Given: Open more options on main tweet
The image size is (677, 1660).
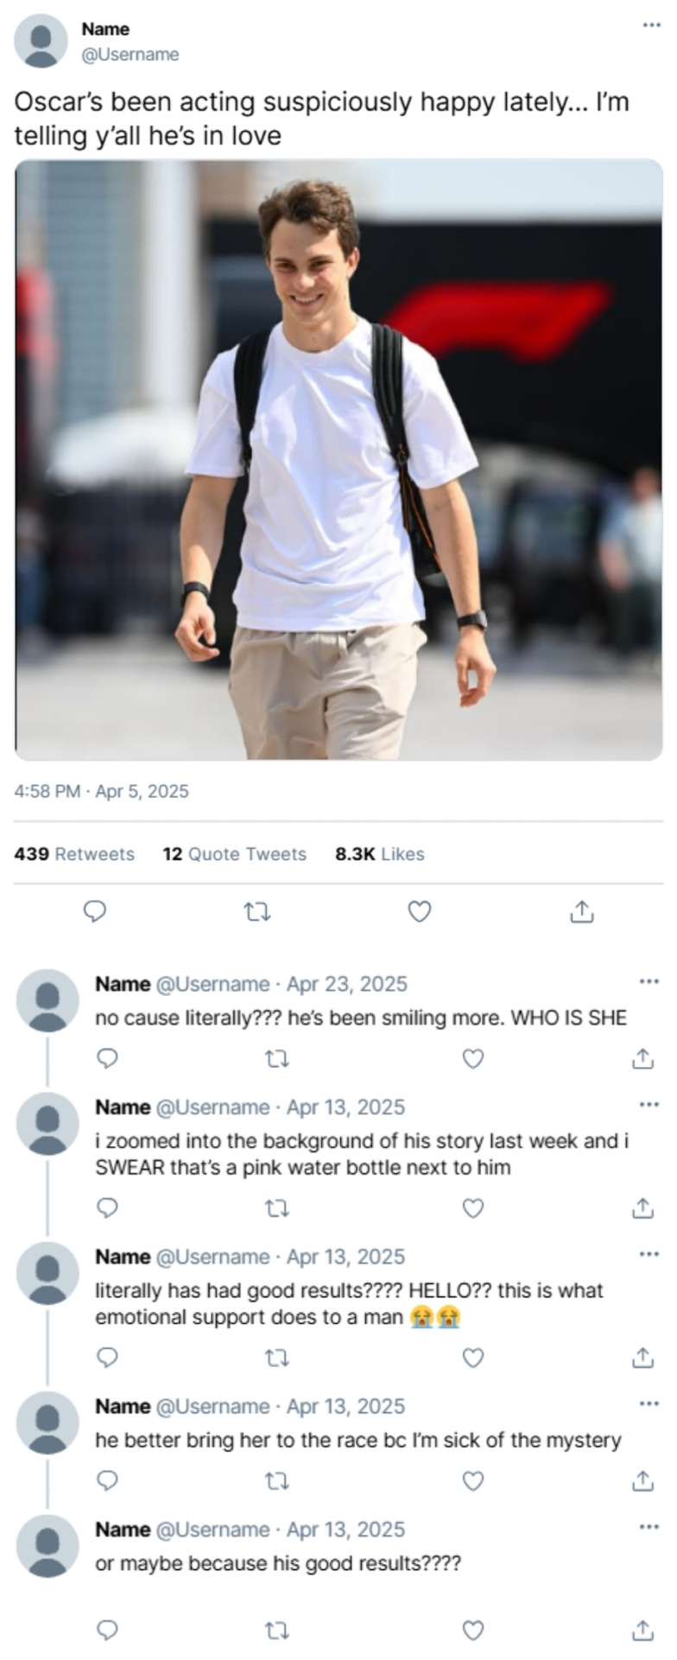Looking at the screenshot, I should tap(651, 25).
